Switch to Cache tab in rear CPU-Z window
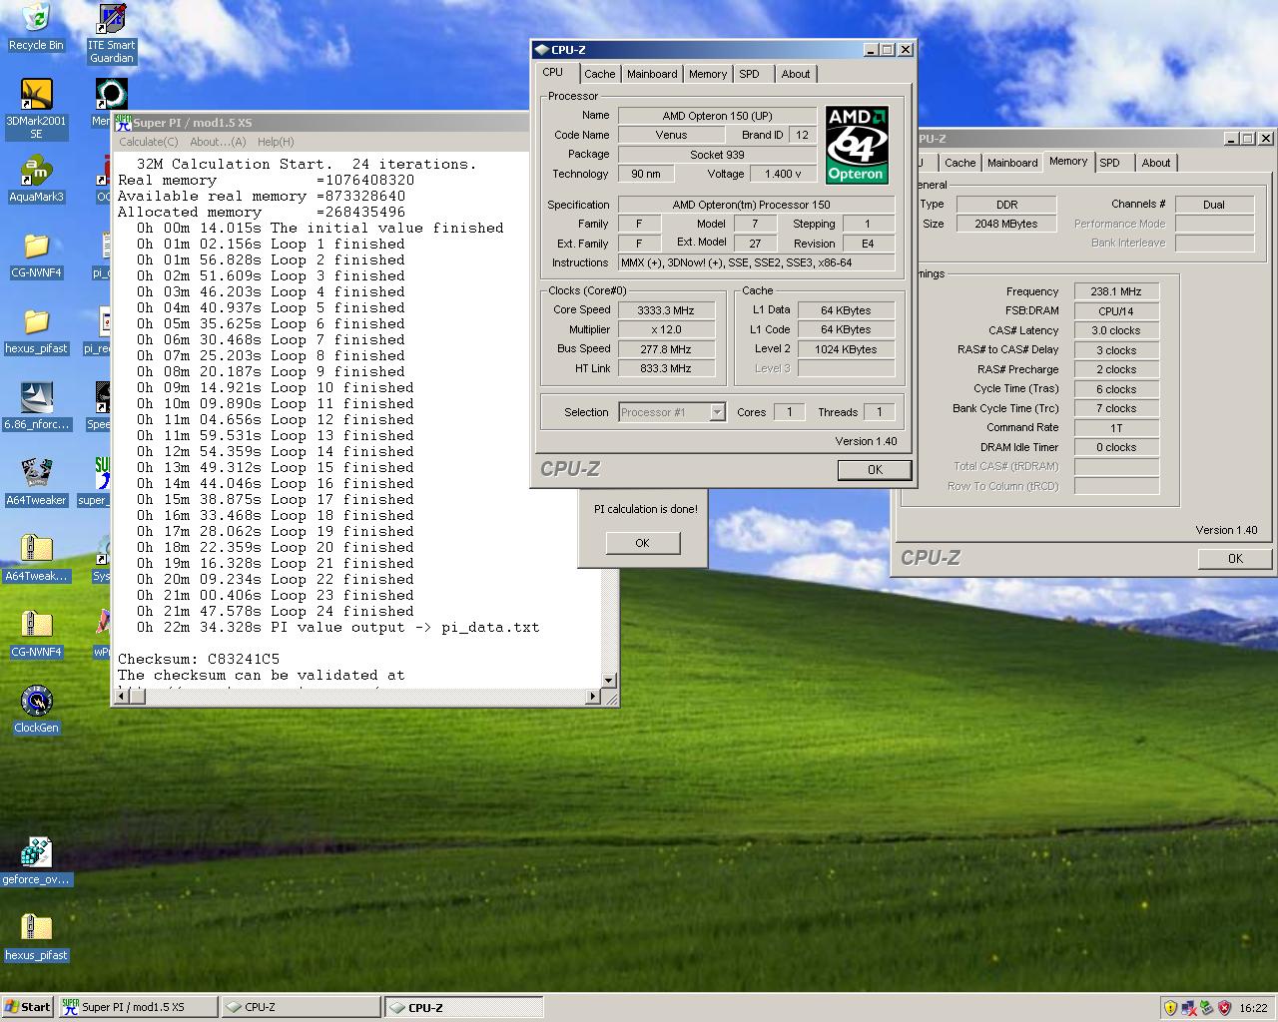Screen dimensions: 1278x1022 click(960, 163)
